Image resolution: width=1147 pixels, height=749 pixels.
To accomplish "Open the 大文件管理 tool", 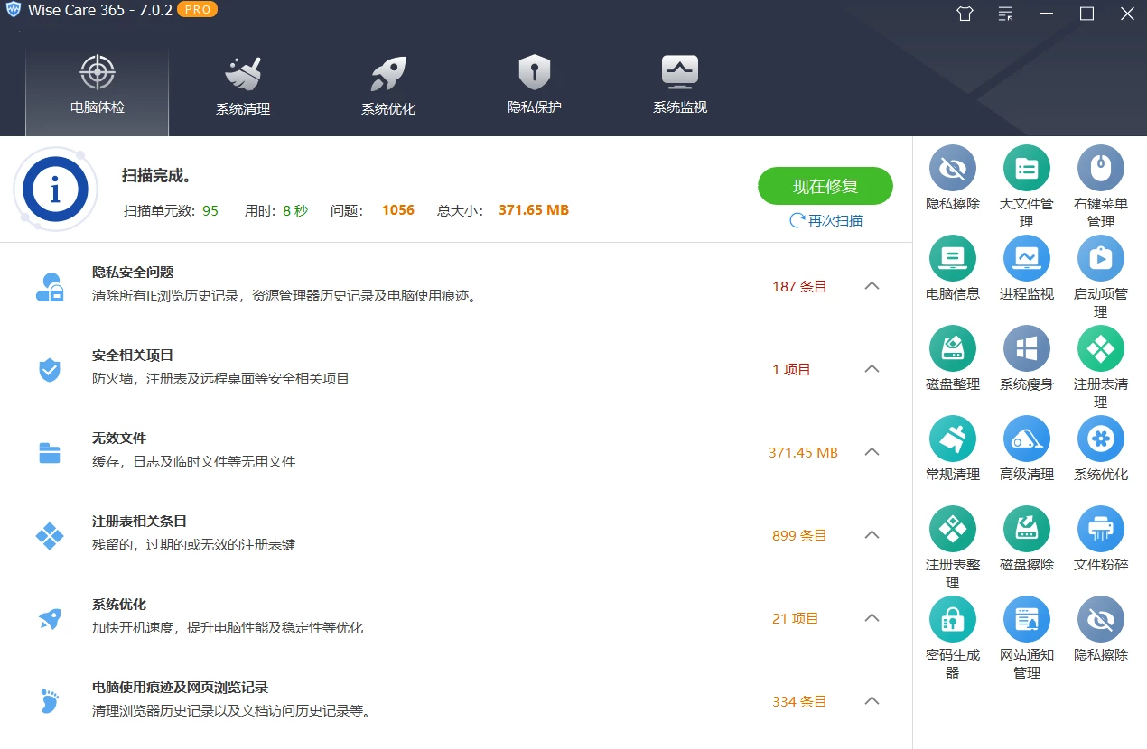I will tap(1027, 169).
